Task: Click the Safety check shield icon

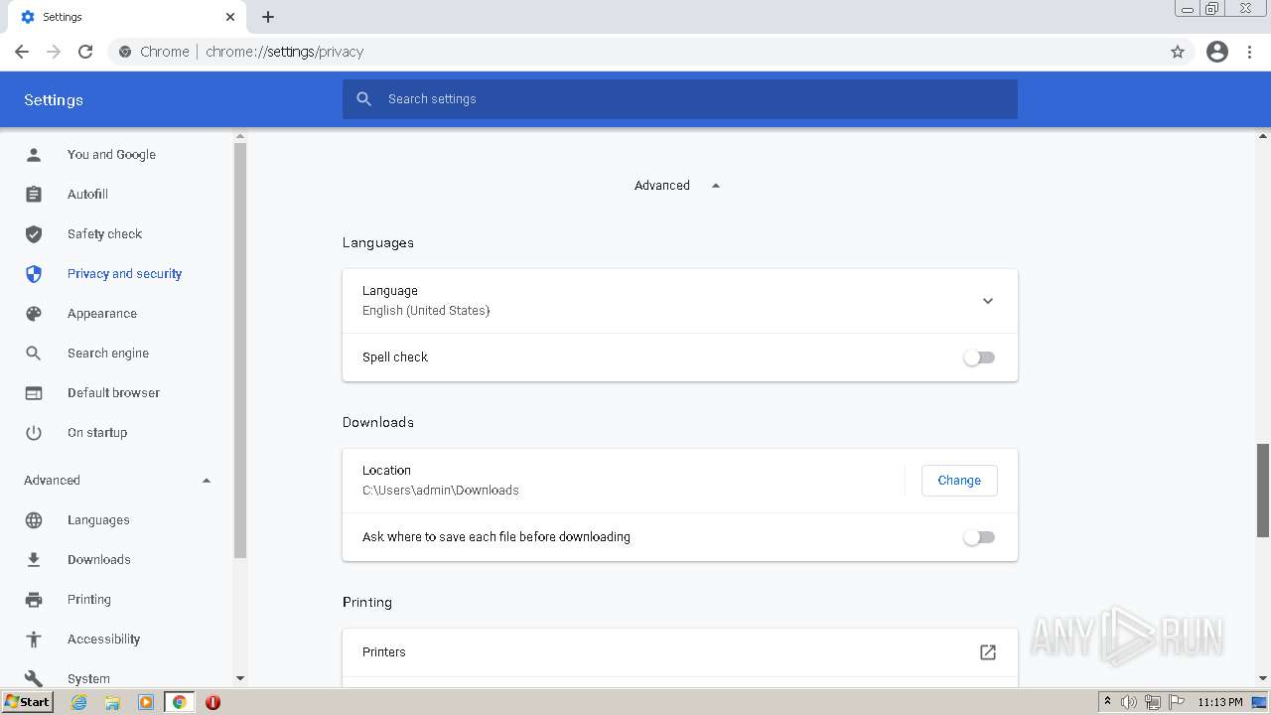Action: pos(34,233)
